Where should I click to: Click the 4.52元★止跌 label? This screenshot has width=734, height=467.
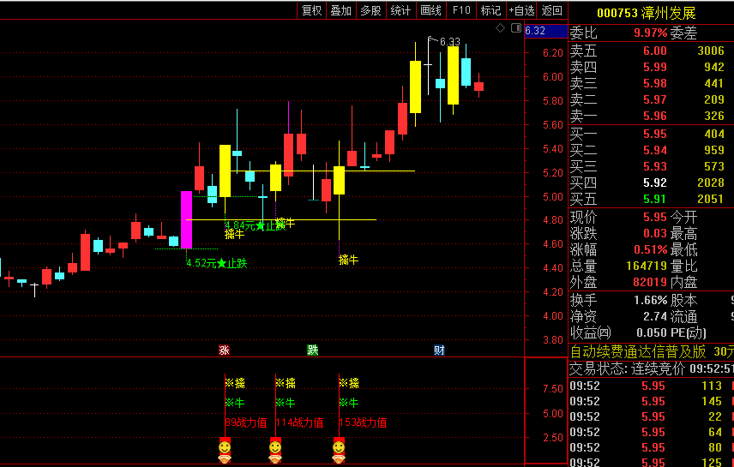tap(217, 263)
